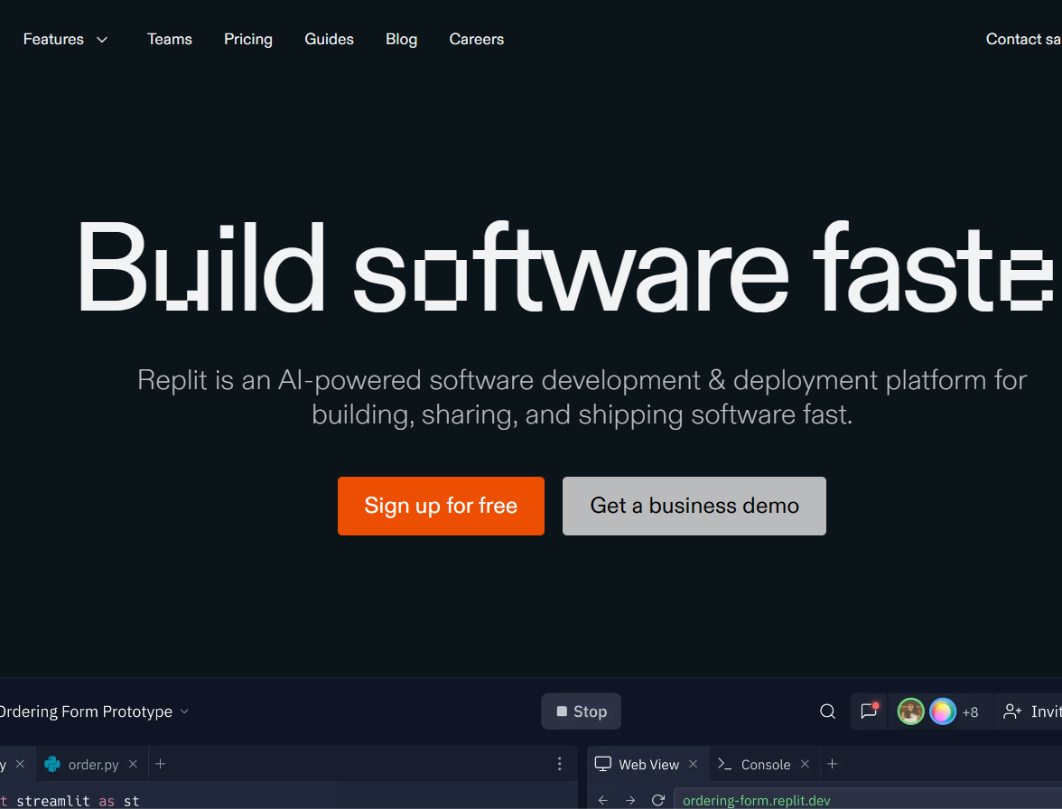The image size is (1062, 809).
Task: Open the three-dot menu of the editor pane
Action: pos(560,764)
